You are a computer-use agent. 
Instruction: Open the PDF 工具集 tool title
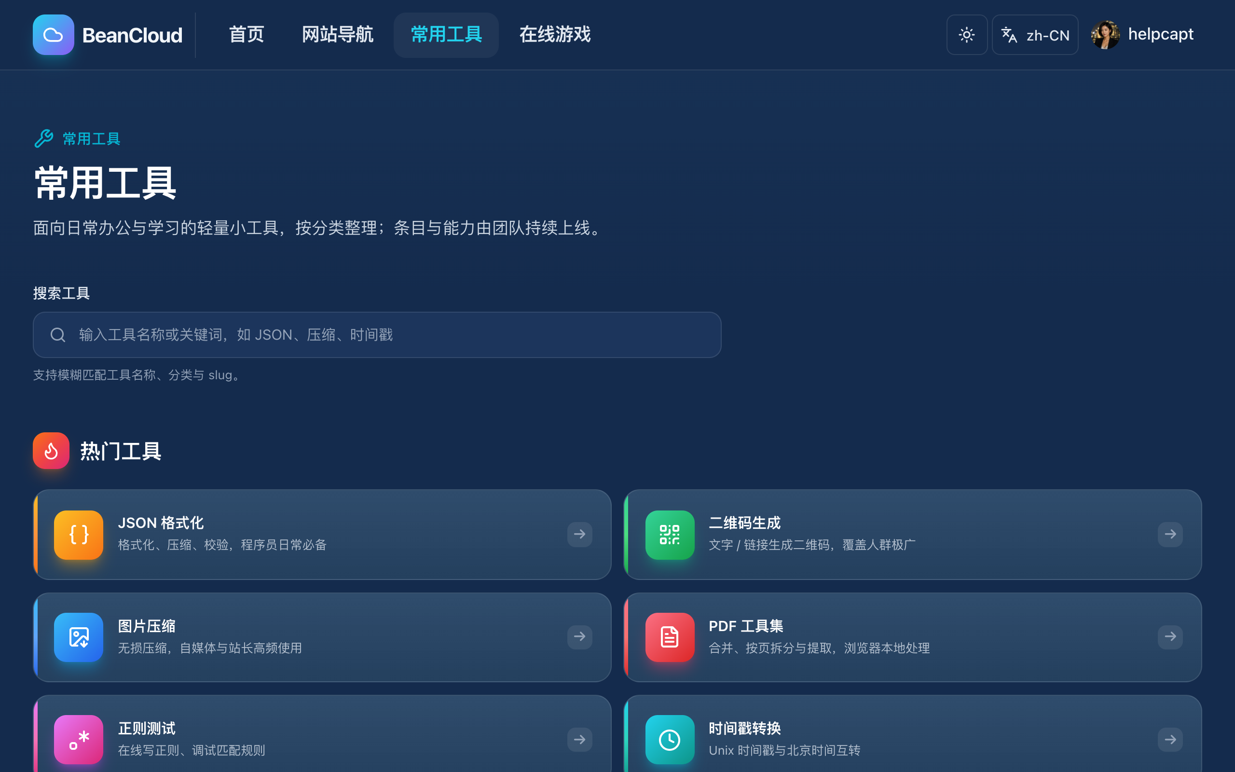[746, 626]
